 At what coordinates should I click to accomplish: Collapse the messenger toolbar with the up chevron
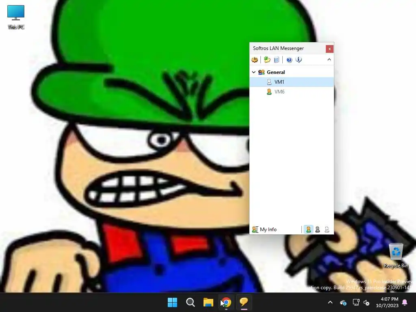329,59
